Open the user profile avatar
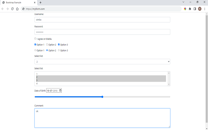Image resolution: width=208 pixels, height=130 pixels. [x=200, y=9]
